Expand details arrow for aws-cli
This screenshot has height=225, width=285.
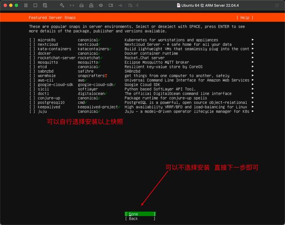(253, 80)
